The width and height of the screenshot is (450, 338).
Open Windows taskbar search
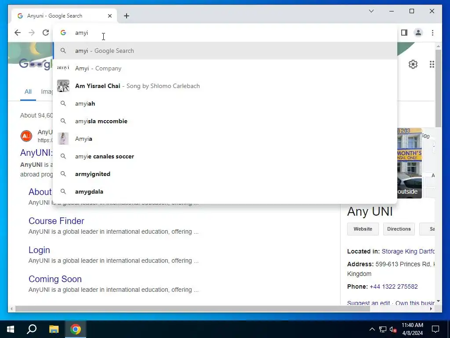(x=32, y=329)
